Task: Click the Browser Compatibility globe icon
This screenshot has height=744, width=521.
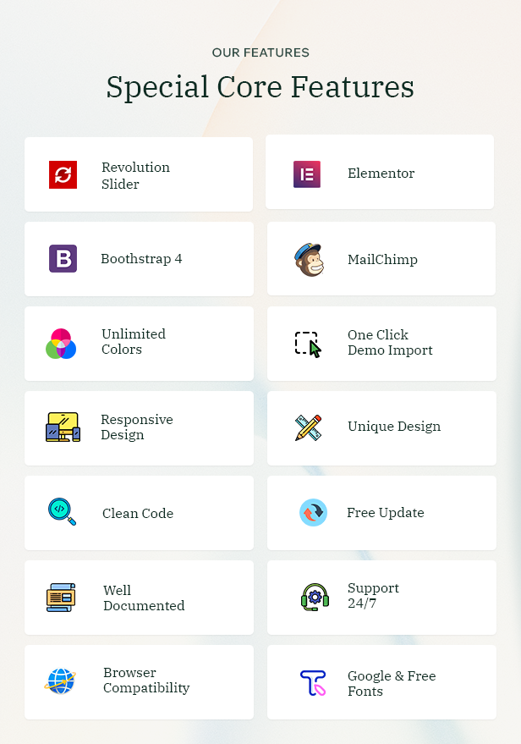Action: point(60,681)
